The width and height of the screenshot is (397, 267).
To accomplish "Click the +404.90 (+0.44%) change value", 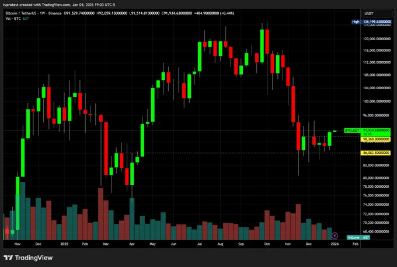I will (214, 13).
